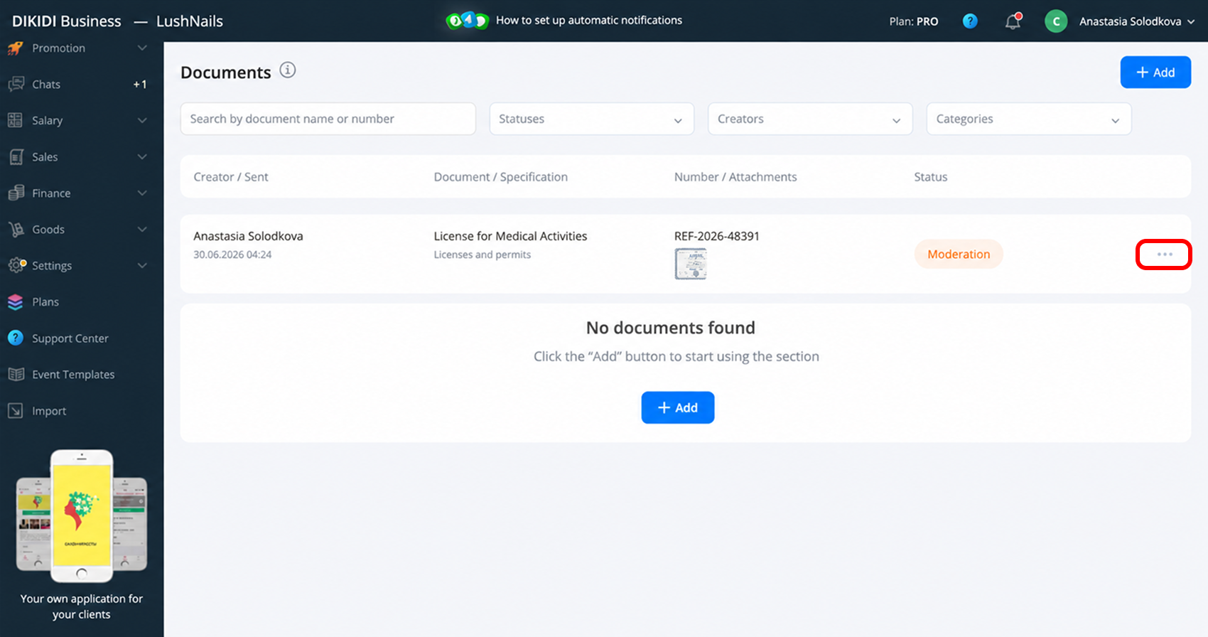Click the Chats +1 unread counter
Screen dimensions: 1208x637
[x=140, y=85]
